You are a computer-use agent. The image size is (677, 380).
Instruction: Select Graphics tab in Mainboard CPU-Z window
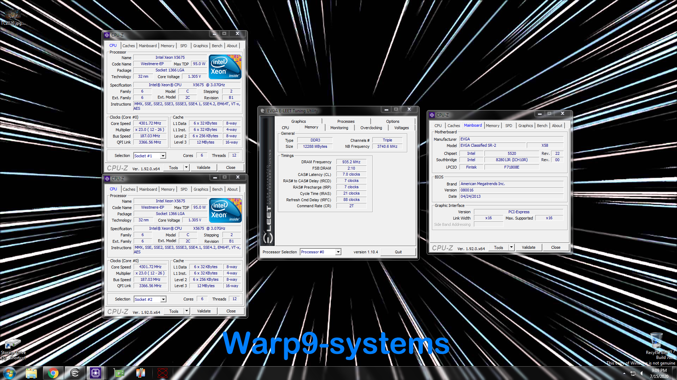click(525, 126)
